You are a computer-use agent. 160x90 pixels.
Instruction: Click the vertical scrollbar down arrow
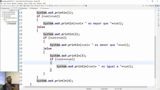(x=155, y=85)
